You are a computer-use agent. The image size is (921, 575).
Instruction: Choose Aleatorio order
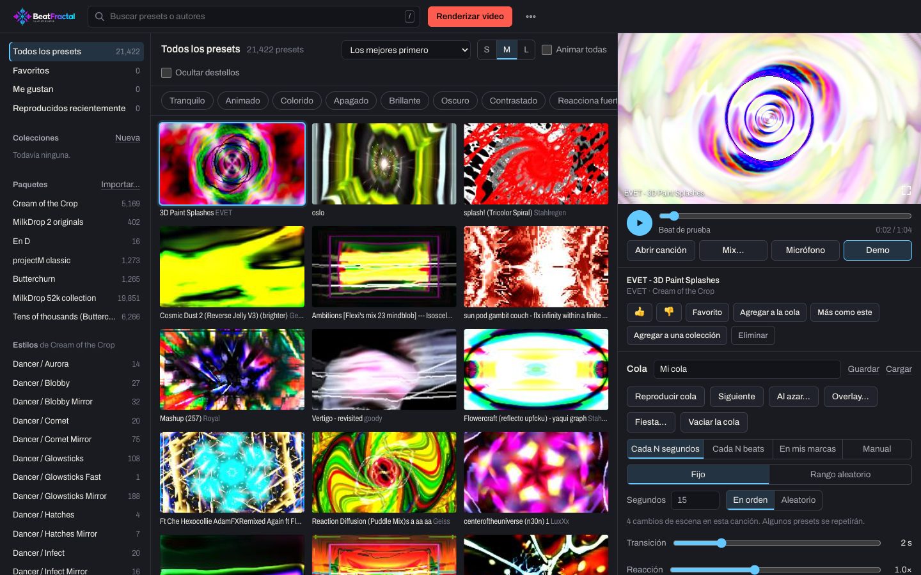(x=798, y=500)
